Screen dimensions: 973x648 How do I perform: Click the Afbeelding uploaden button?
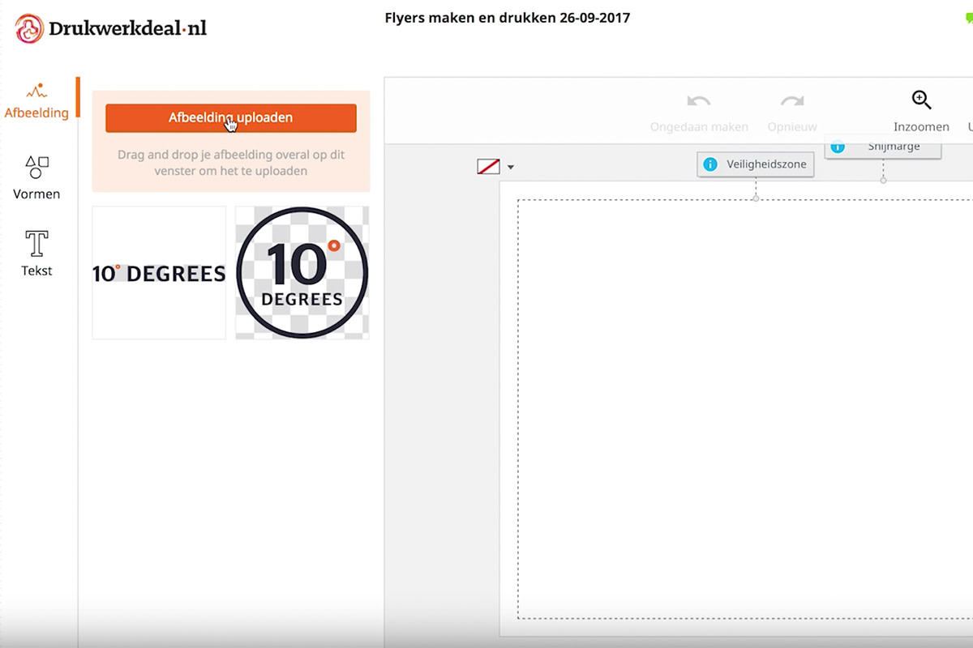pos(230,118)
